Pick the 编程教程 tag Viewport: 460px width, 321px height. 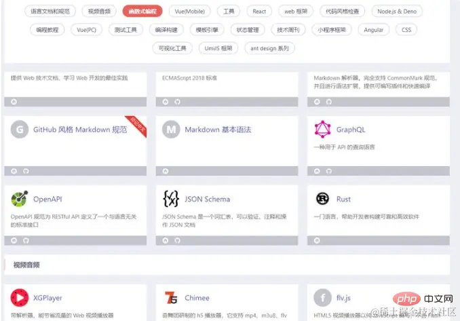pos(47,30)
